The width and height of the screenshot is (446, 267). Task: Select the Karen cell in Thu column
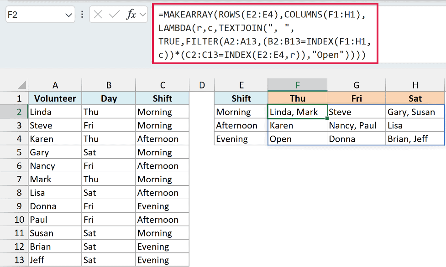(298, 125)
